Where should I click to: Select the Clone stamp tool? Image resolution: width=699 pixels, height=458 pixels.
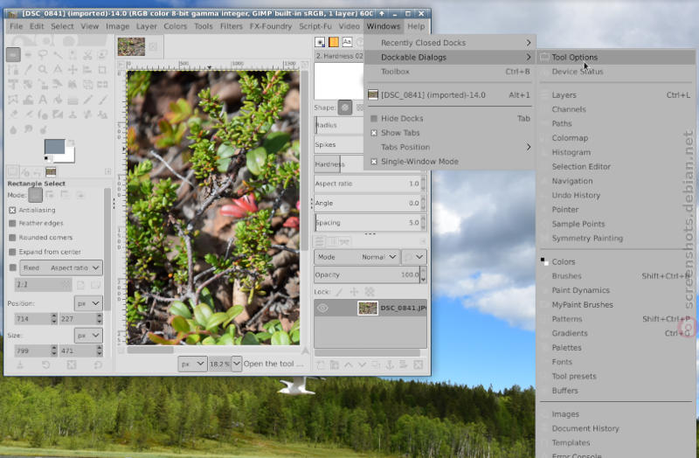(73, 114)
